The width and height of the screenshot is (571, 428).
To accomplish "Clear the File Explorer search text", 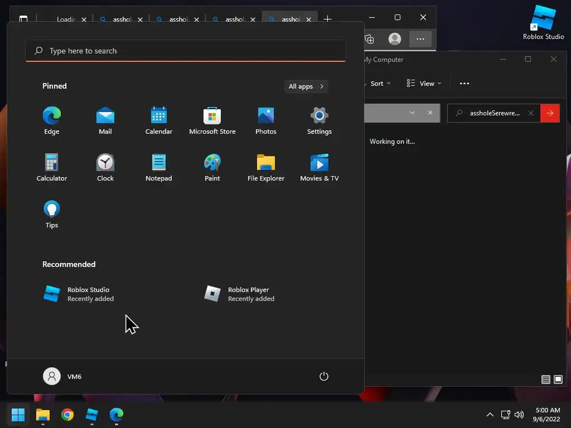I will tap(531, 113).
